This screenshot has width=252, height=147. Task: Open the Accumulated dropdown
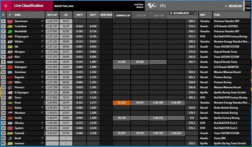click(183, 13)
